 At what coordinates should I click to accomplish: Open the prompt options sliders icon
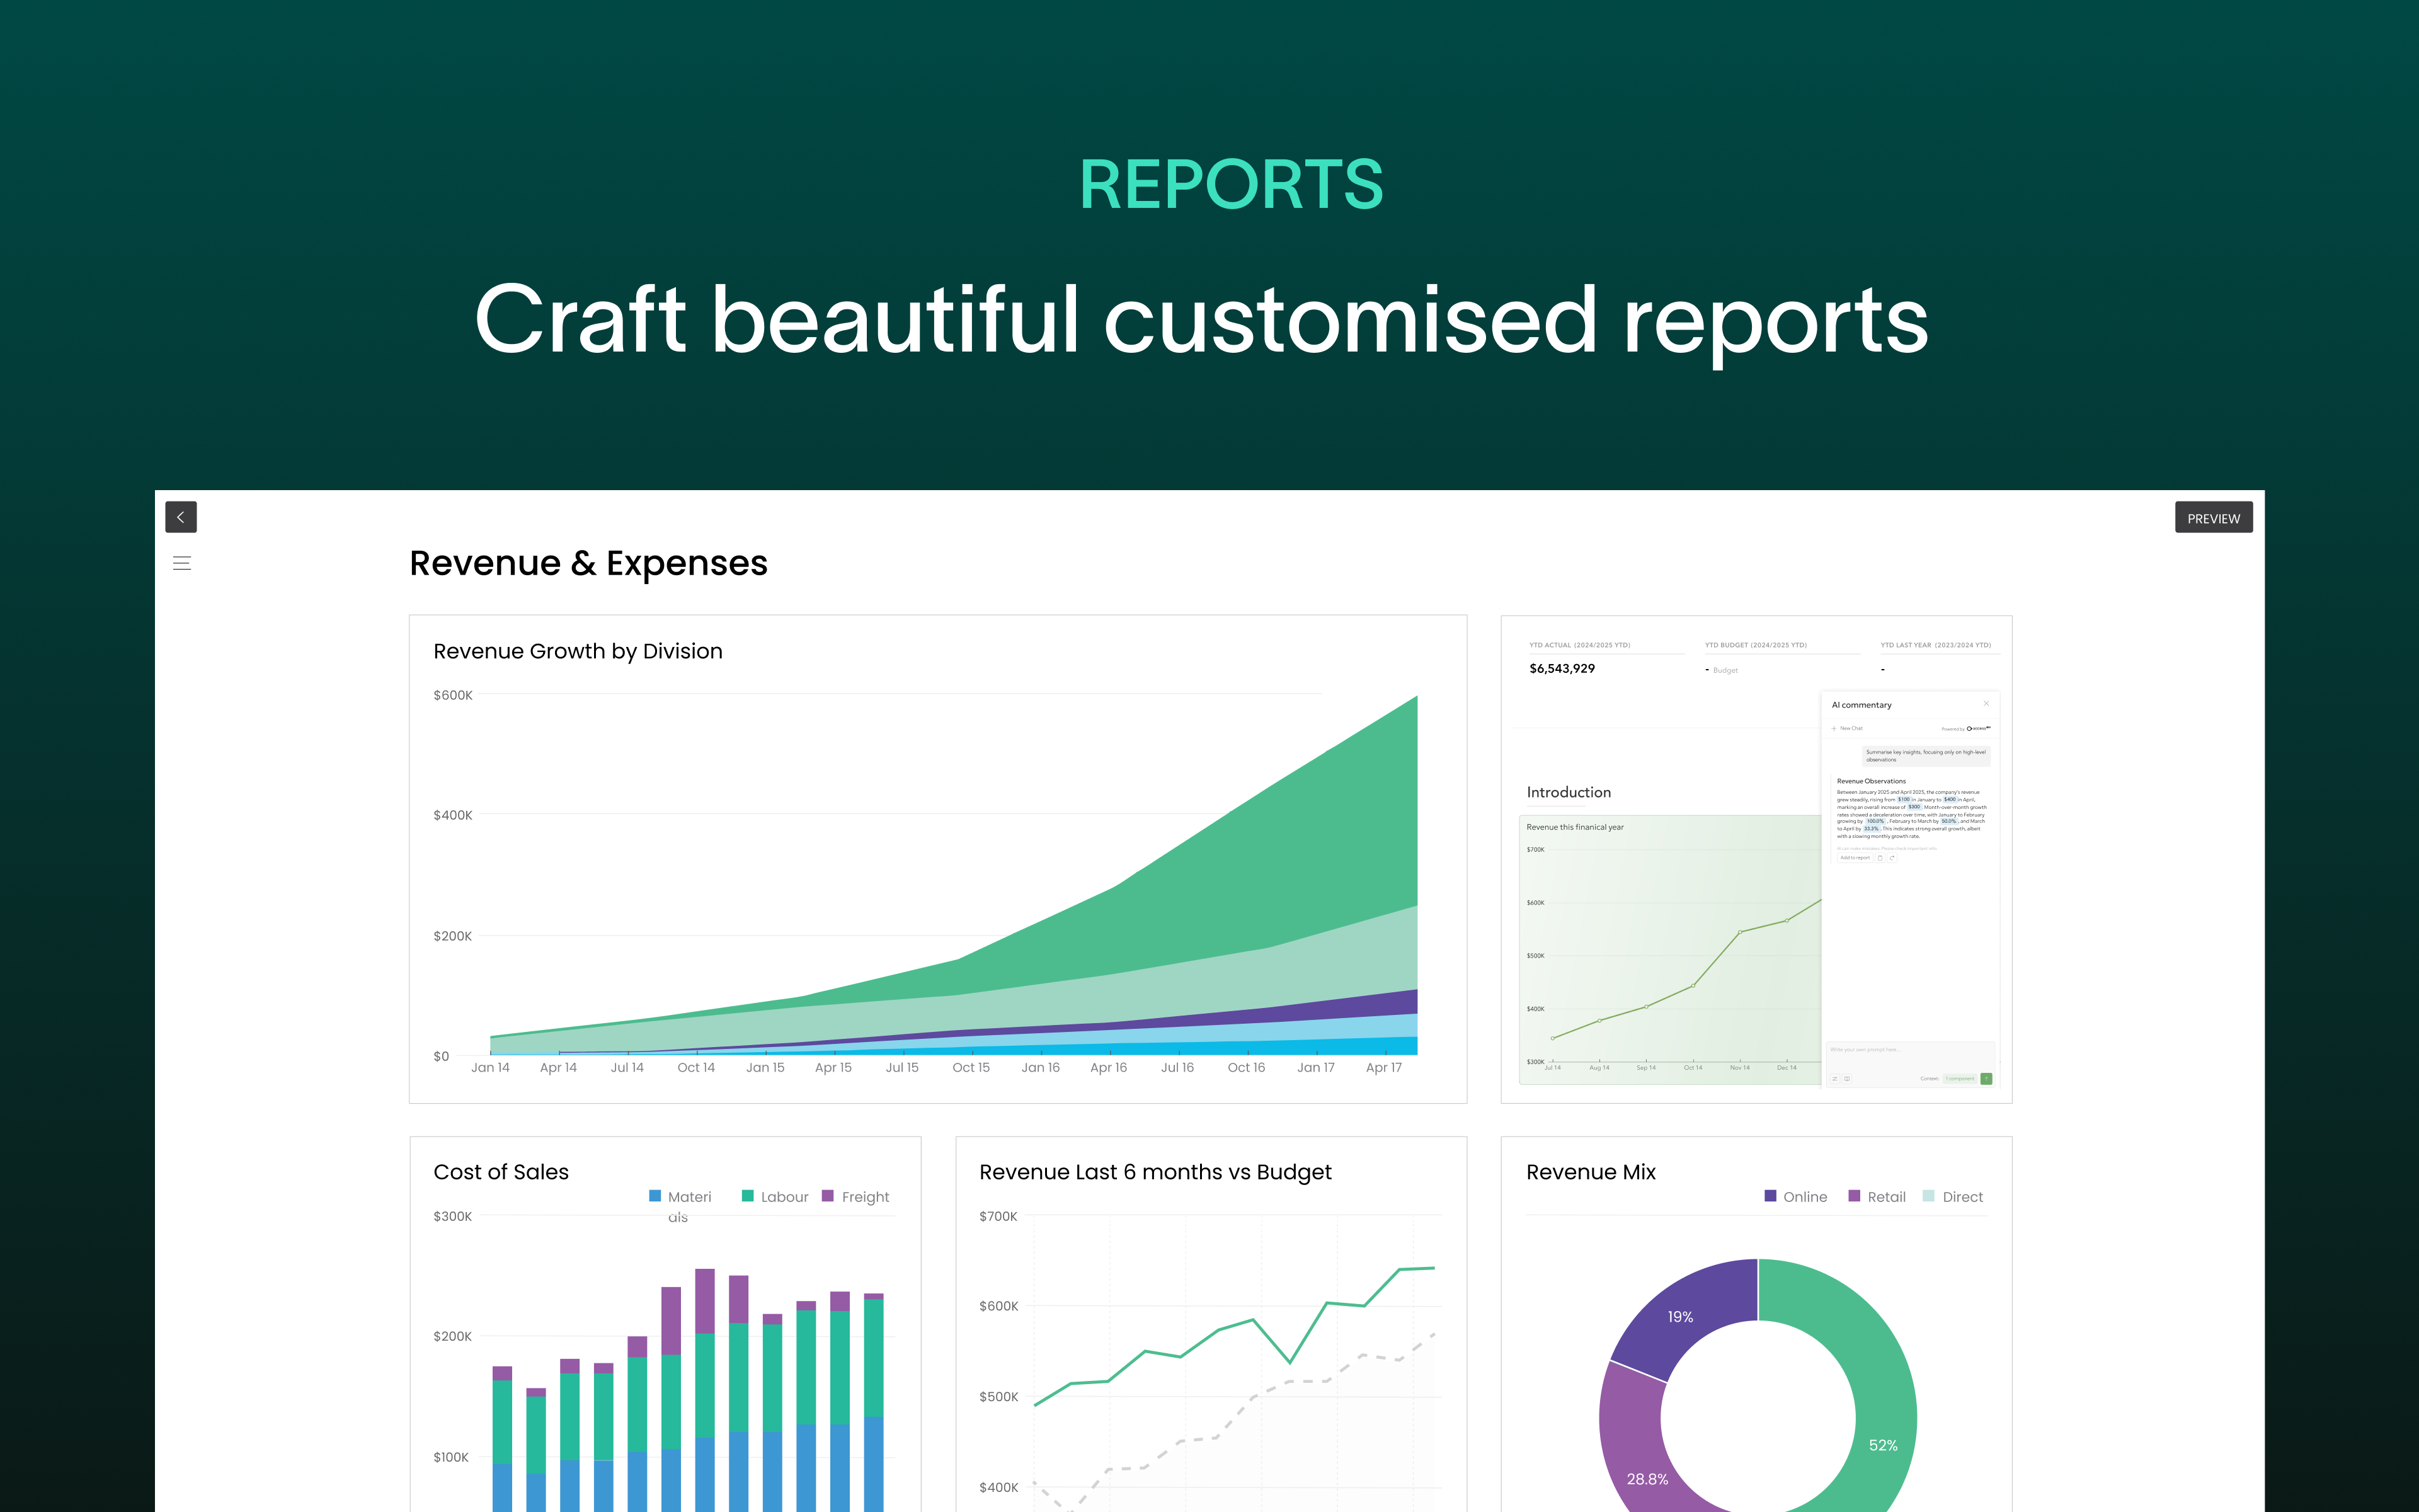pos(1836,1079)
